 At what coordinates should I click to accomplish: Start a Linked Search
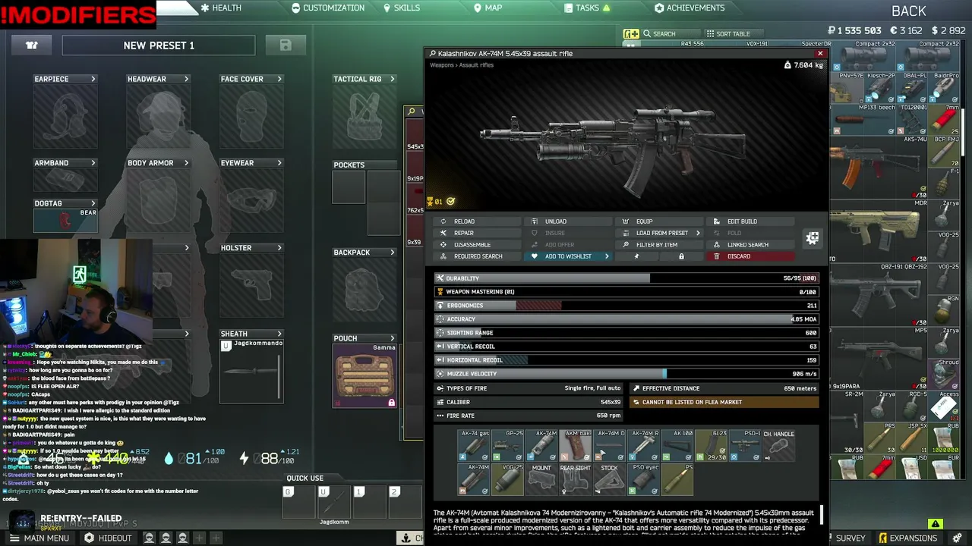pyautogui.click(x=750, y=245)
